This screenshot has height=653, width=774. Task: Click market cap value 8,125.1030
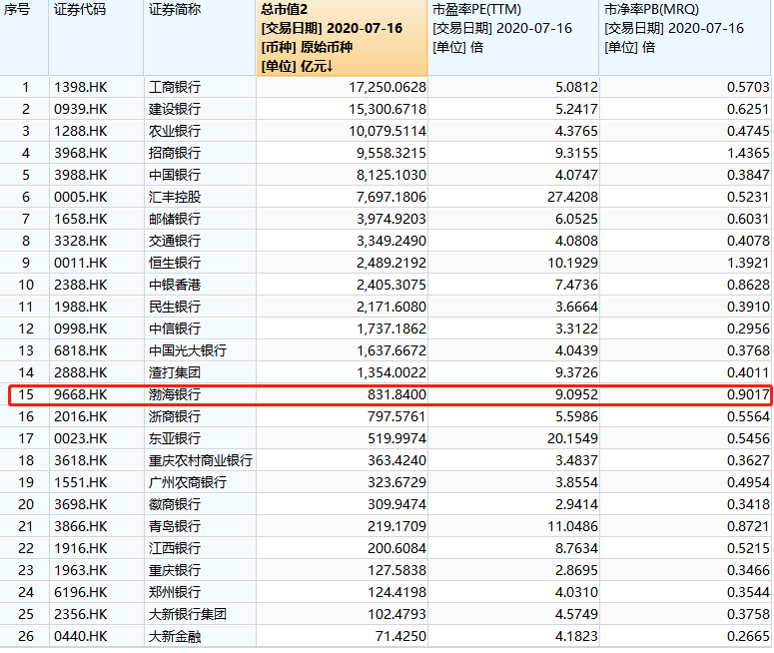click(x=391, y=175)
